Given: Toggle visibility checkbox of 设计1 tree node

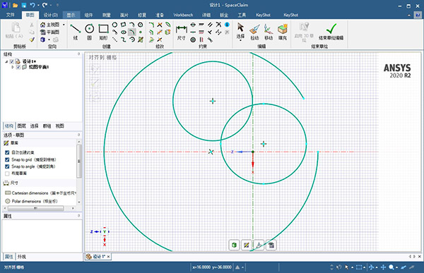Looking at the screenshot, I should point(11,61).
